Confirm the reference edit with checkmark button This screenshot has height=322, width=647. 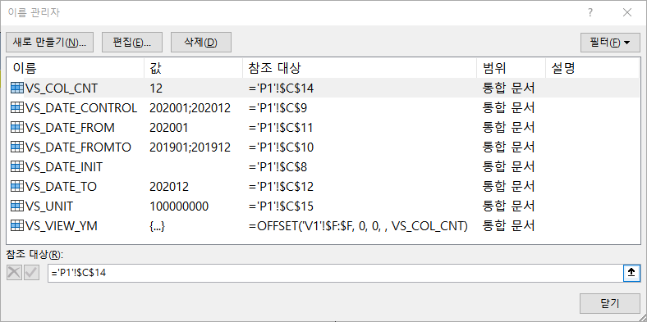[31, 273]
